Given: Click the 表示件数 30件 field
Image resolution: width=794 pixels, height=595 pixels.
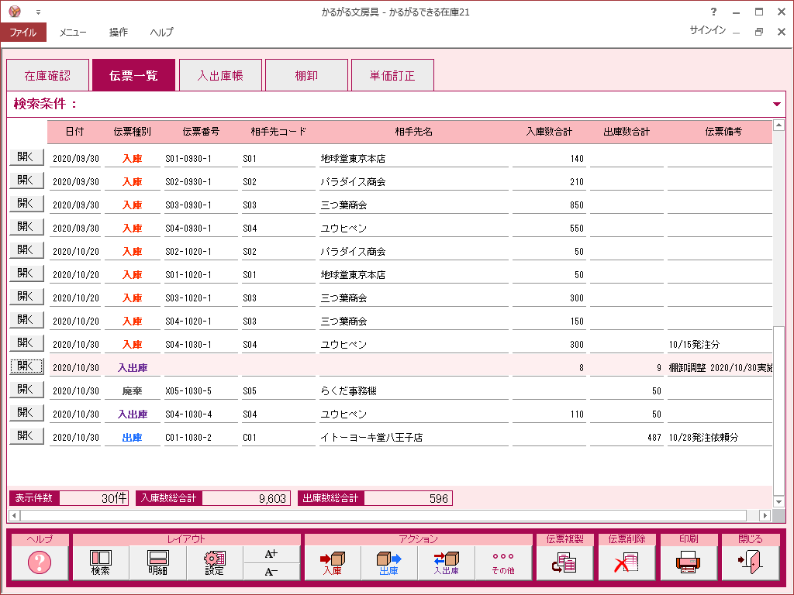Looking at the screenshot, I should (94, 498).
